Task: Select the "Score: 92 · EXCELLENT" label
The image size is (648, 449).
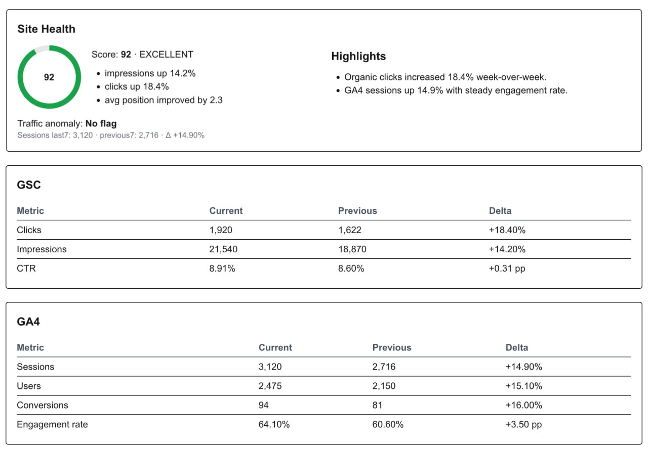Action: (x=142, y=54)
